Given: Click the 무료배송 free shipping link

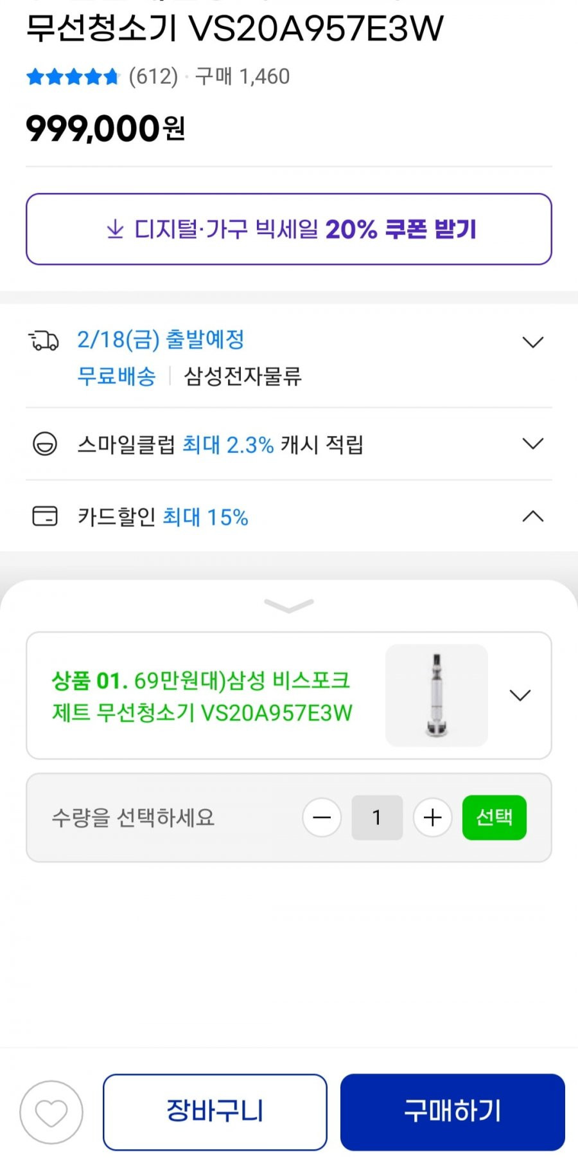Looking at the screenshot, I should coord(116,376).
